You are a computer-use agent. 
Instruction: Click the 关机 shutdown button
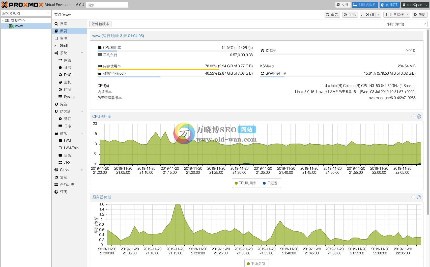pyautogui.click(x=350, y=15)
